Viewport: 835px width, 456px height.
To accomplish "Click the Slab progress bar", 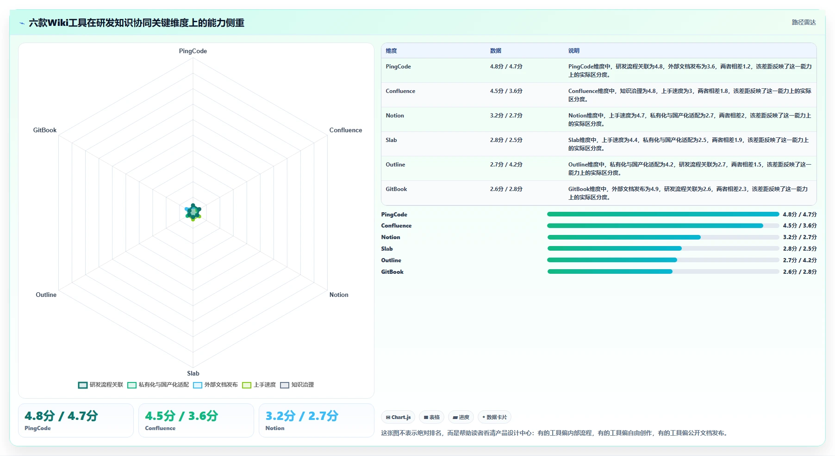I will coord(663,249).
